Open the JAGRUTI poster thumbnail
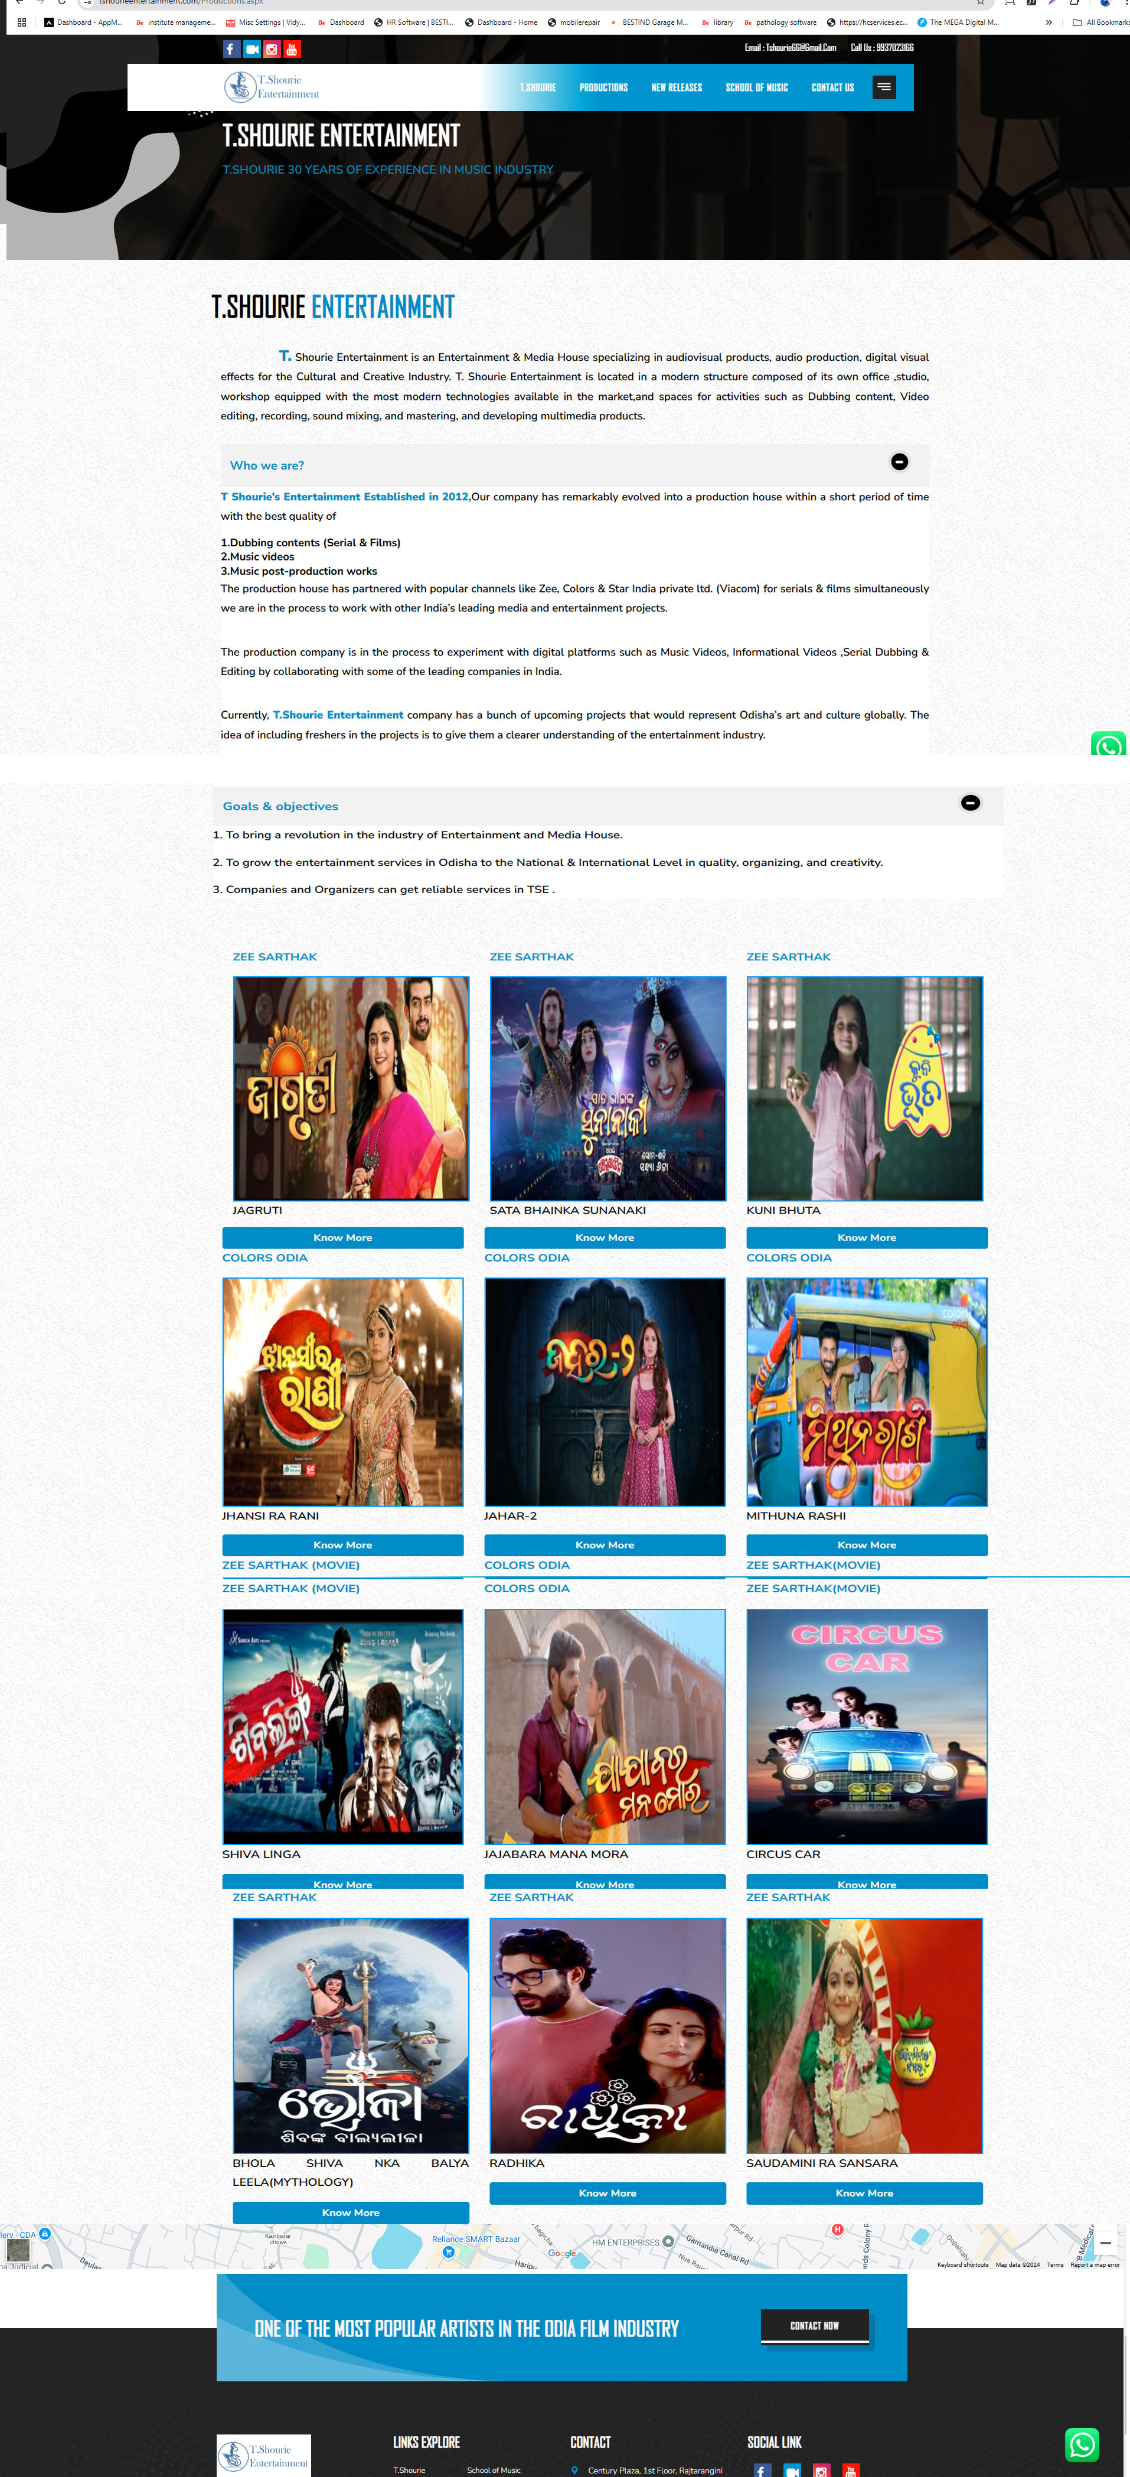This screenshot has height=2477, width=1130. point(351,1088)
